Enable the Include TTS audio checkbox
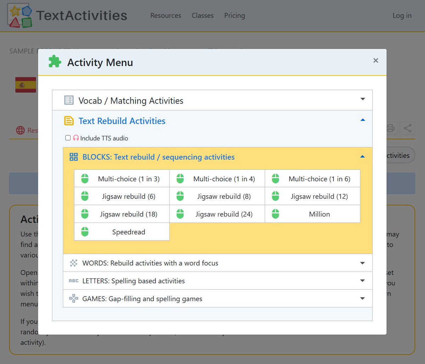 tap(68, 138)
